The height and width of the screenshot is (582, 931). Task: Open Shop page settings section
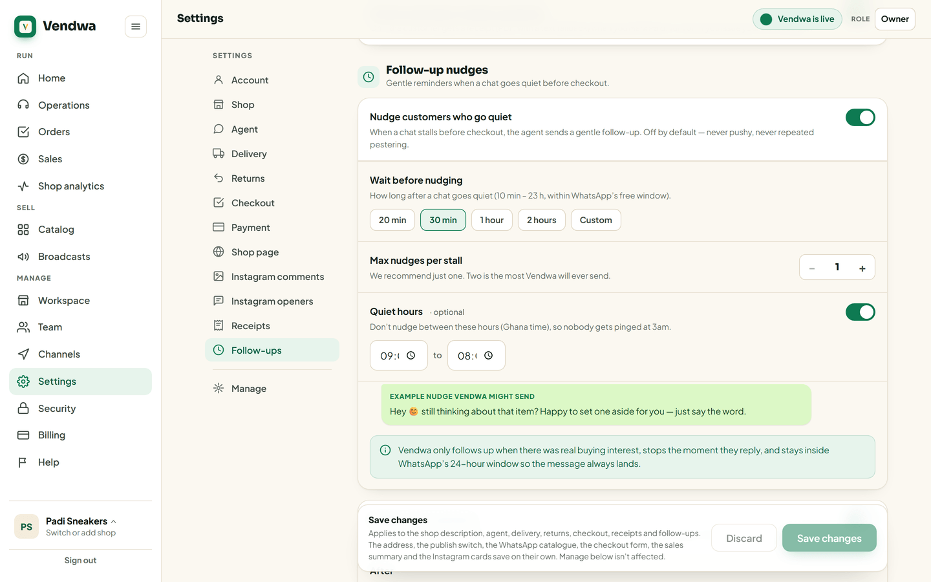[272, 252]
